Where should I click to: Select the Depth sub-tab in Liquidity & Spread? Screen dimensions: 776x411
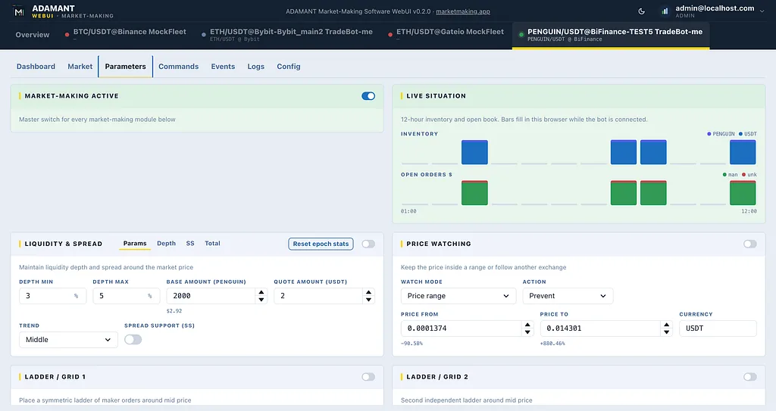(x=166, y=243)
